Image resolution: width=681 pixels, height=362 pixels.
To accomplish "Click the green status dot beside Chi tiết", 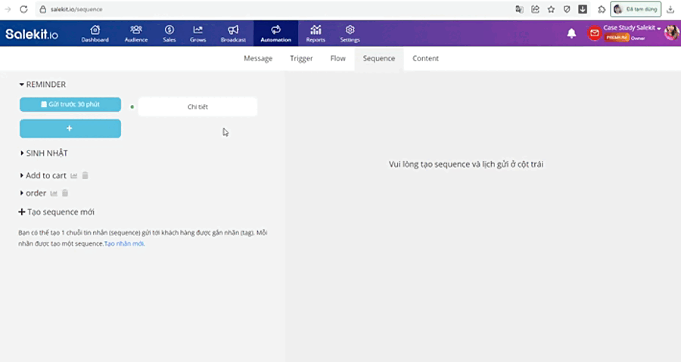I will pos(132,107).
